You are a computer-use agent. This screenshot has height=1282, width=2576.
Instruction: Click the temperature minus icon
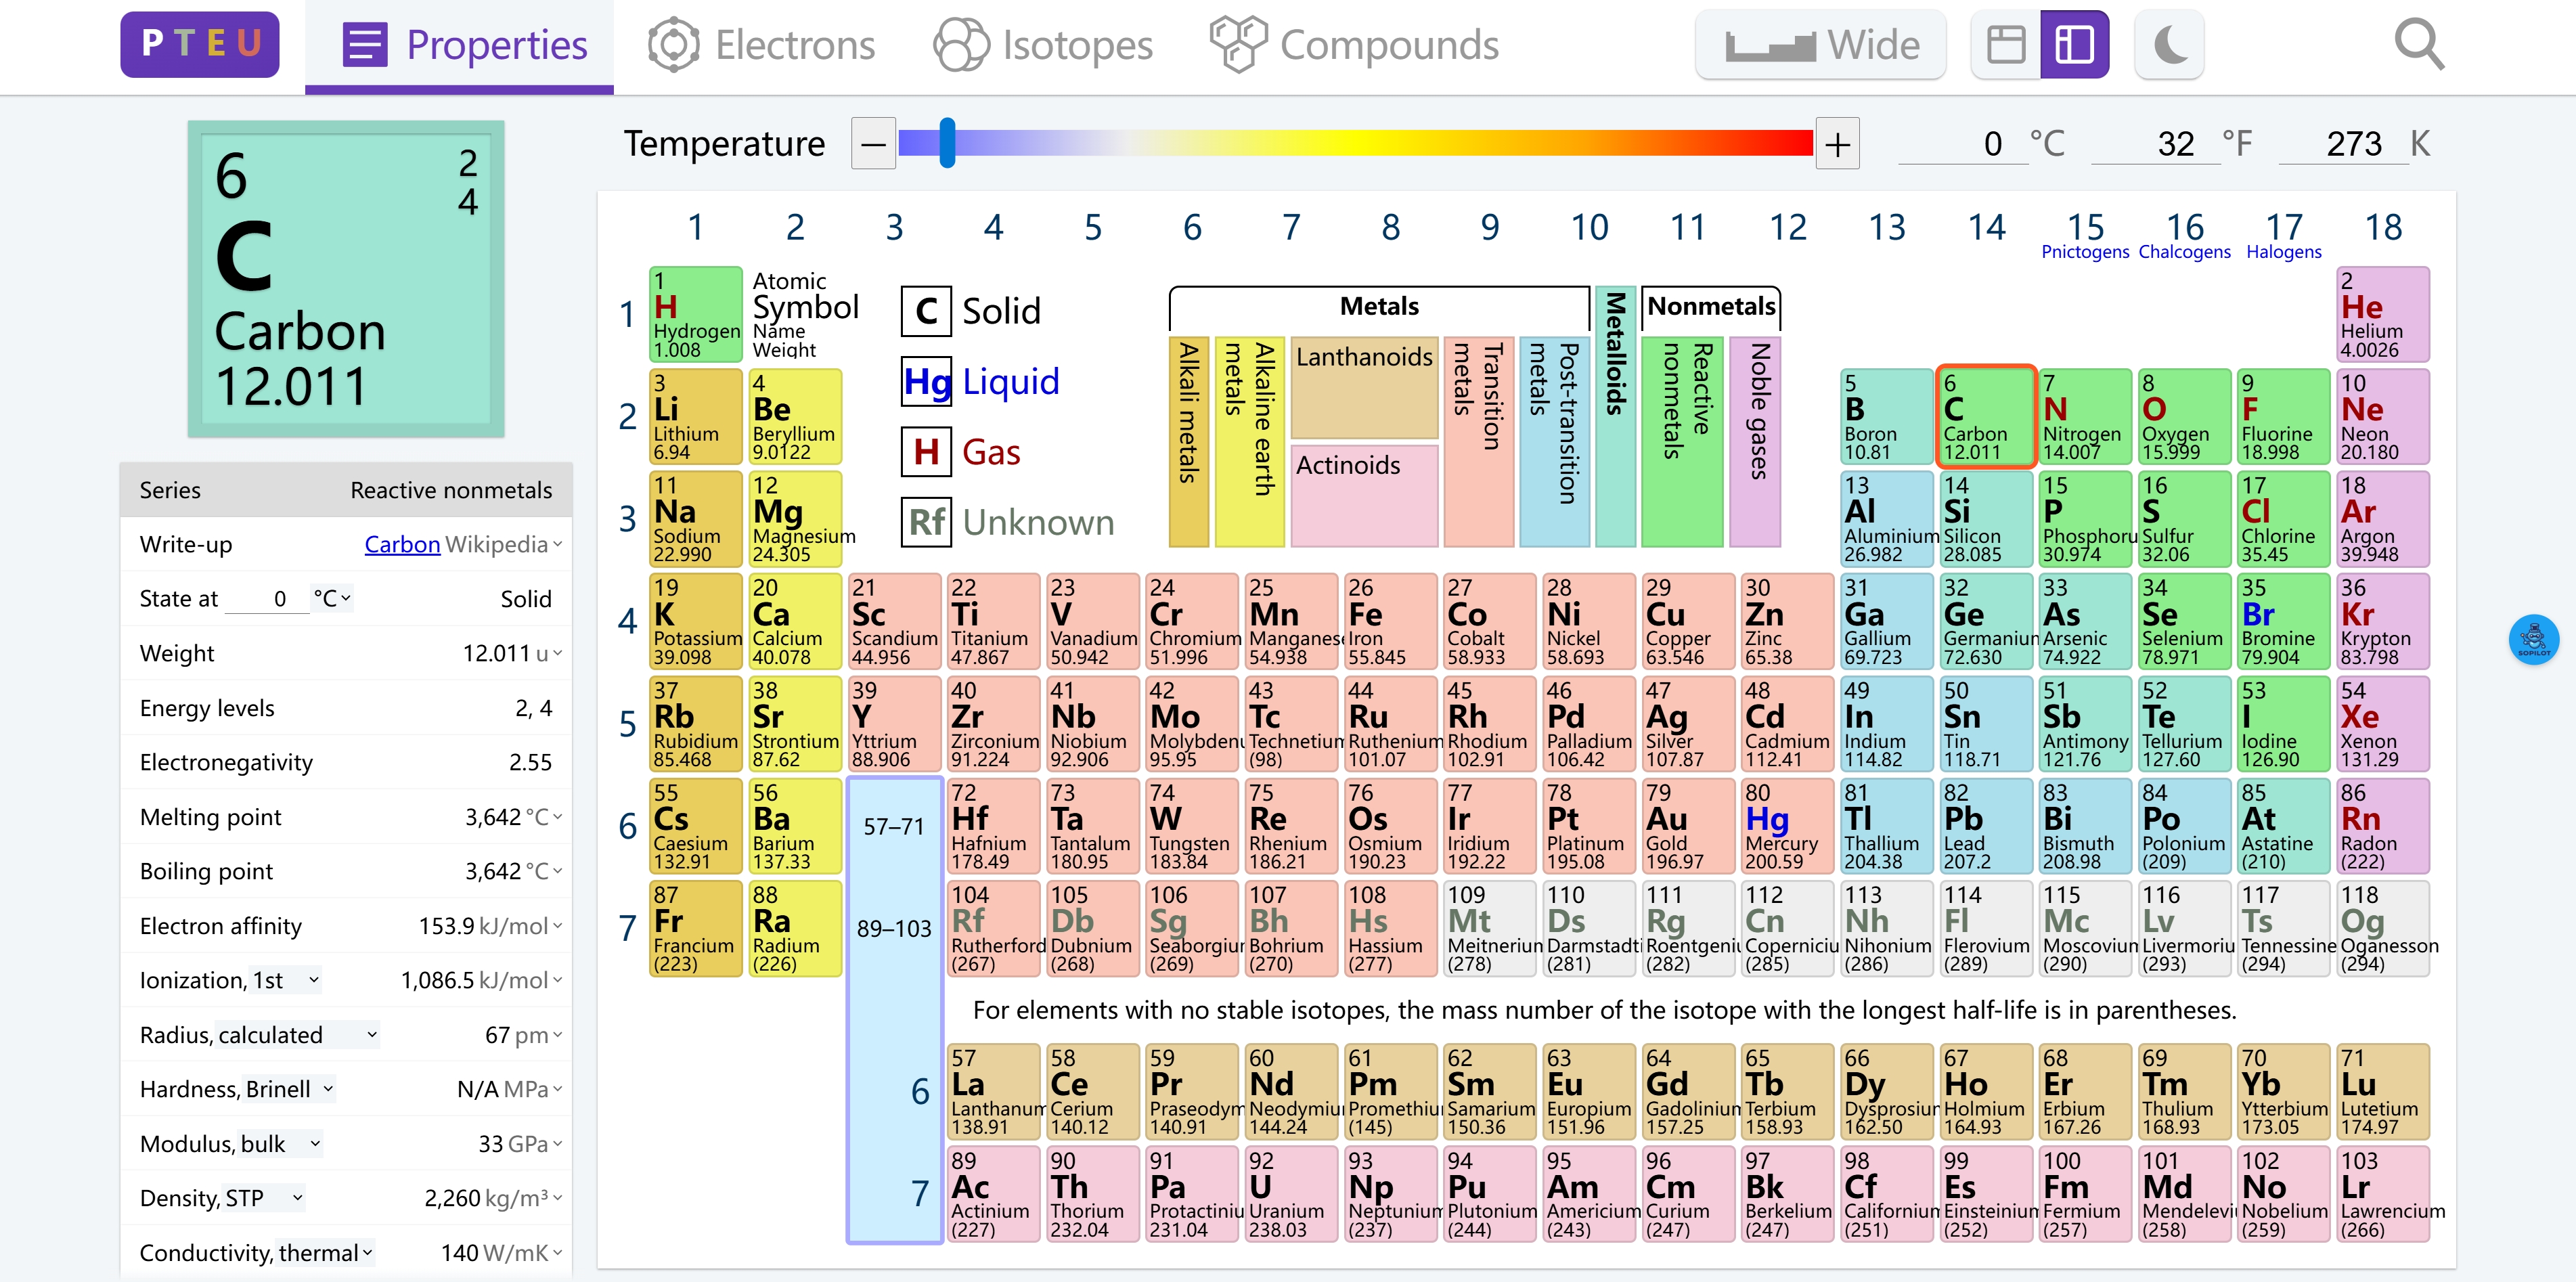pos(872,143)
